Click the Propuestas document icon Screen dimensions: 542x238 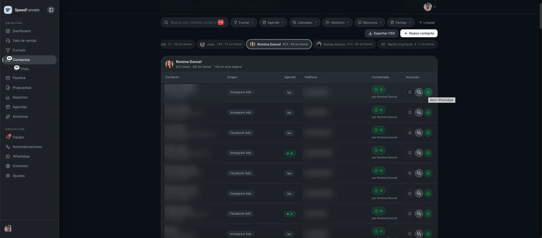[8, 88]
